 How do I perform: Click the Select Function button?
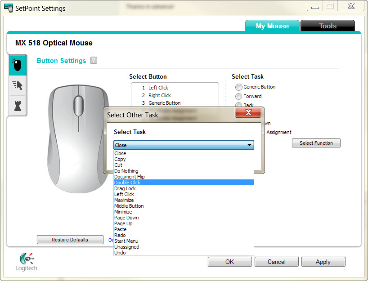[316, 143]
